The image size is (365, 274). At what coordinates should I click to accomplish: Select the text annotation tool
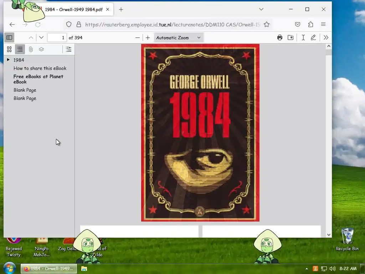coord(303,37)
